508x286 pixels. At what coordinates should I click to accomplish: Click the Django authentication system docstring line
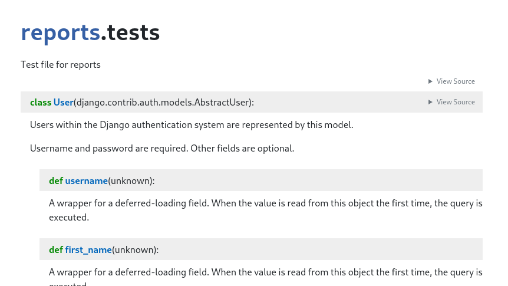pos(192,125)
